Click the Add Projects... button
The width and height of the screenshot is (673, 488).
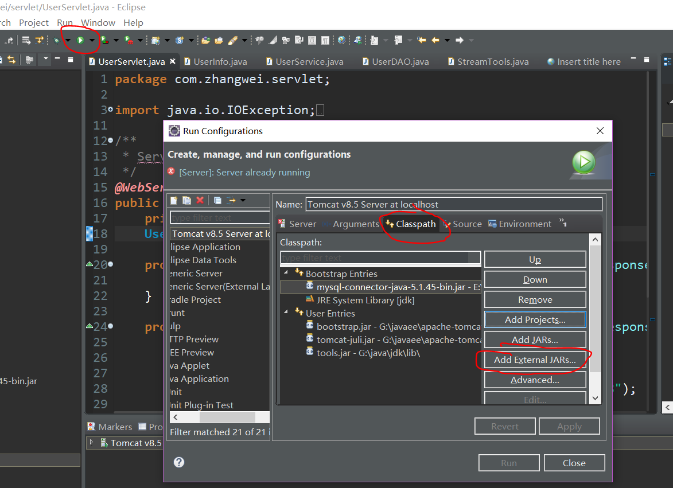point(535,319)
